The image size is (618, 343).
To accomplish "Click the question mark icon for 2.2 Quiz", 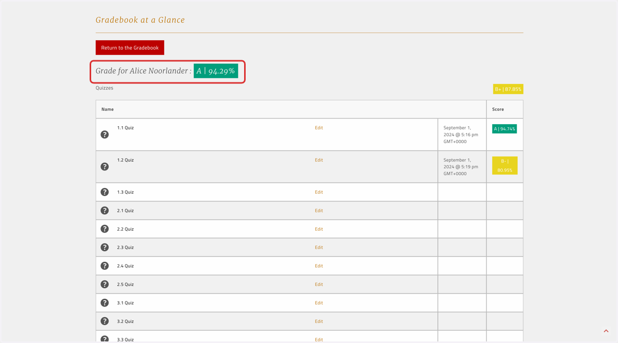I will [x=105, y=229].
